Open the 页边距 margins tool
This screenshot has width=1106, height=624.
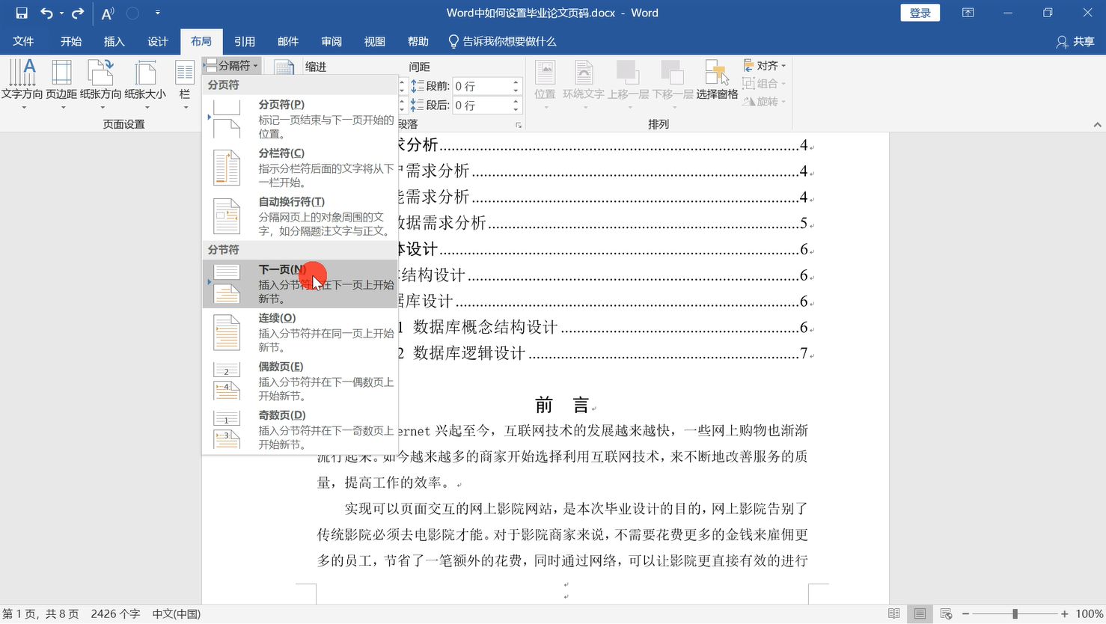61,84
